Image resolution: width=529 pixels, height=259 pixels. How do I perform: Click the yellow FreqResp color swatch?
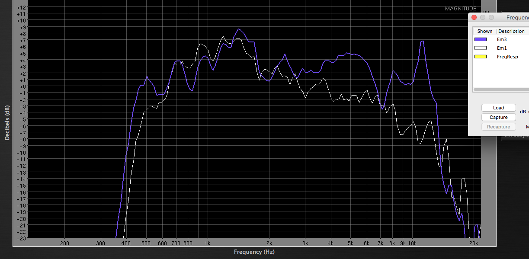[x=480, y=57]
